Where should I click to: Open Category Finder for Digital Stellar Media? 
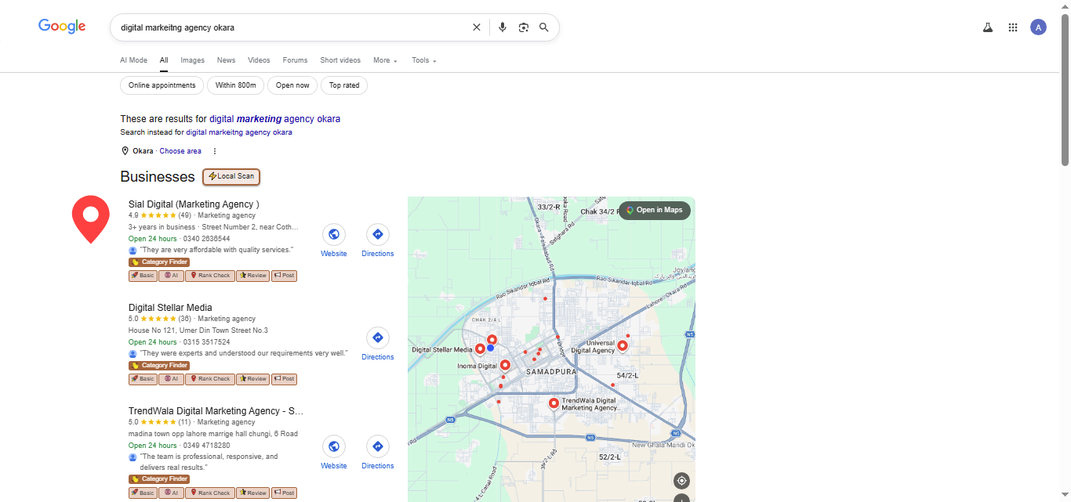point(159,366)
